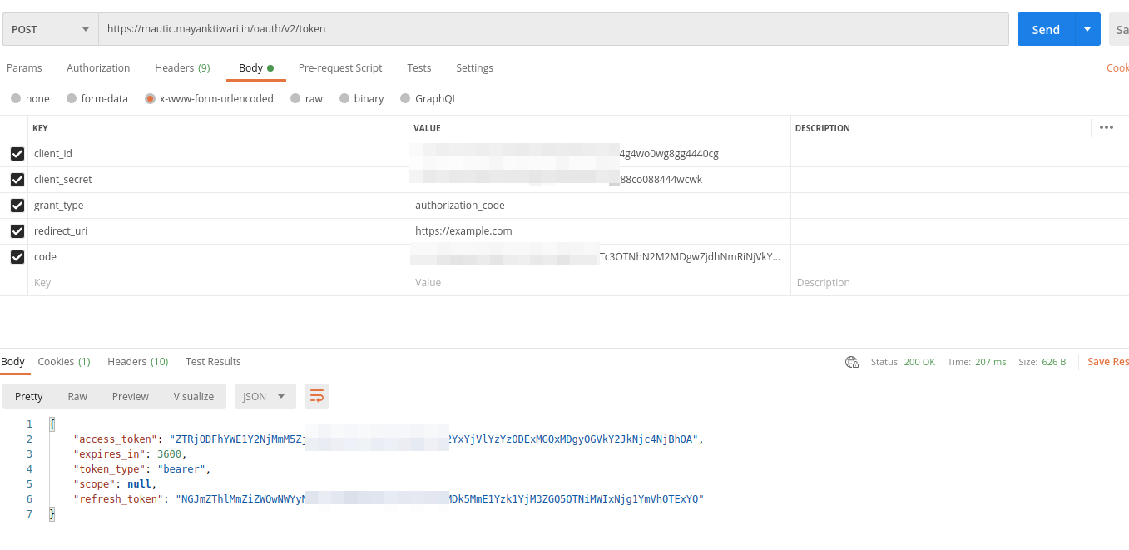Uncheck the grant_type parameter checkbox
This screenshot has height=550, width=1129.
tap(17, 206)
